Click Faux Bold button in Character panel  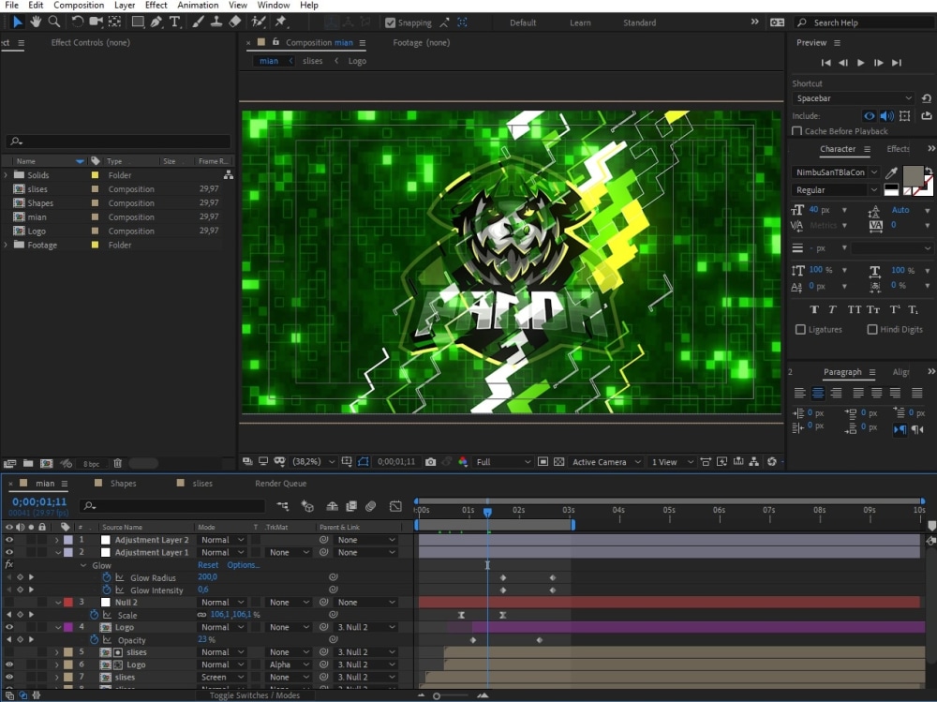coord(814,309)
